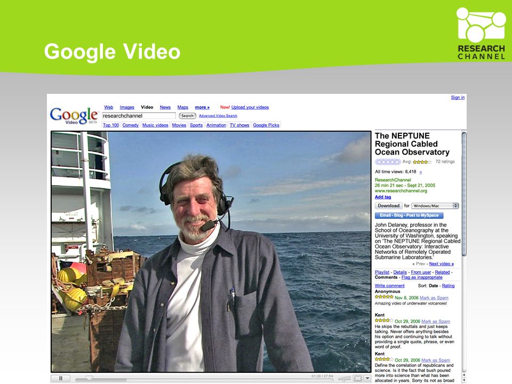Open TV shows category
Screen dimensions: 512x384
tap(239, 125)
